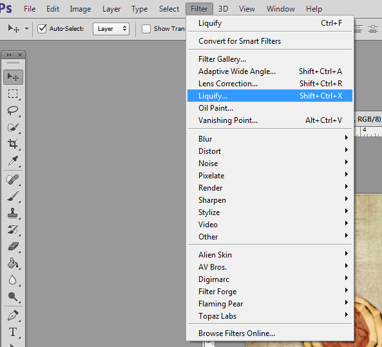
Task: Open the Type menu
Action: (140, 9)
